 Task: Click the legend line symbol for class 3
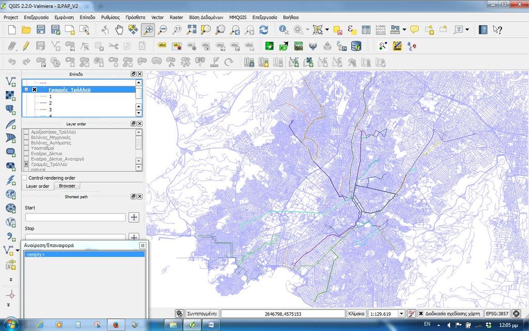43,110
